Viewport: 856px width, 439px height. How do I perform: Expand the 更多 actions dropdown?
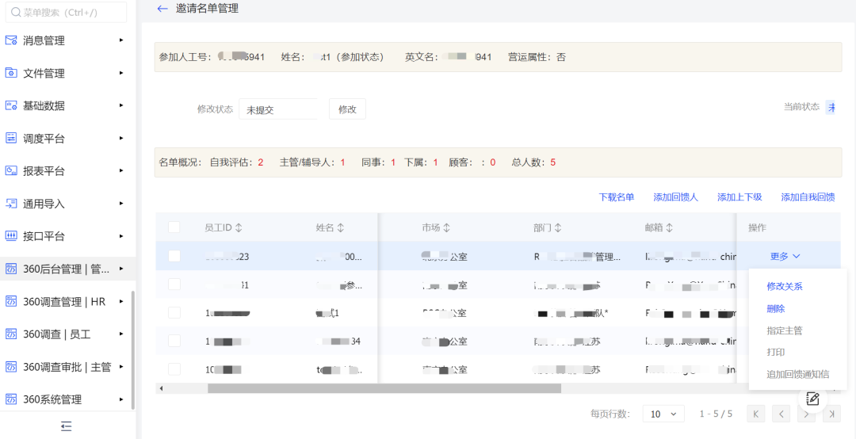[785, 256]
